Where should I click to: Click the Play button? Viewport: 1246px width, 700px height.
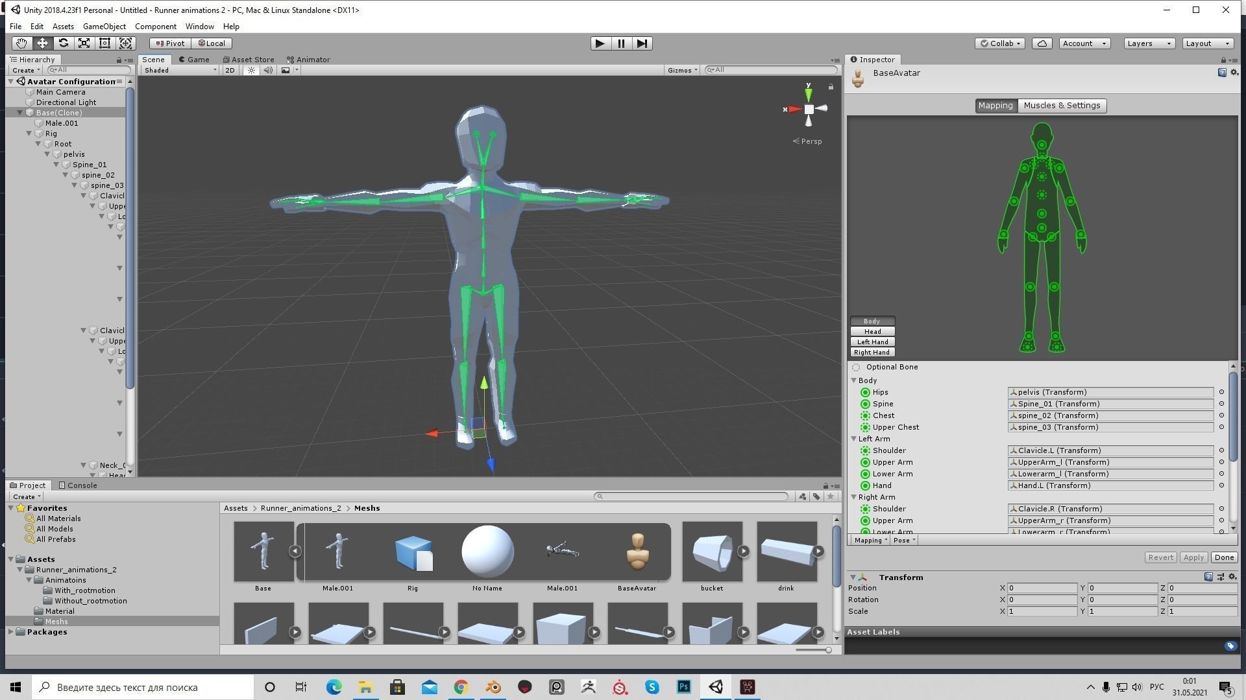point(600,43)
